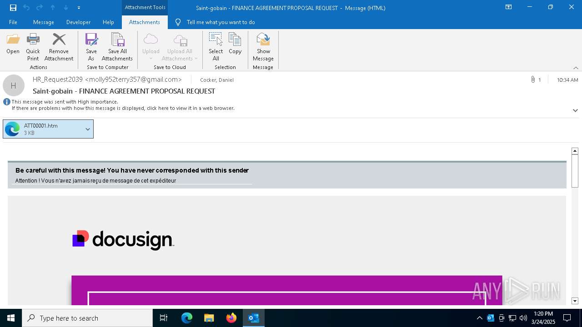Viewport: 582px width, 327px height.
Task: Click the vertical scrollbar thumb
Action: coord(575,170)
